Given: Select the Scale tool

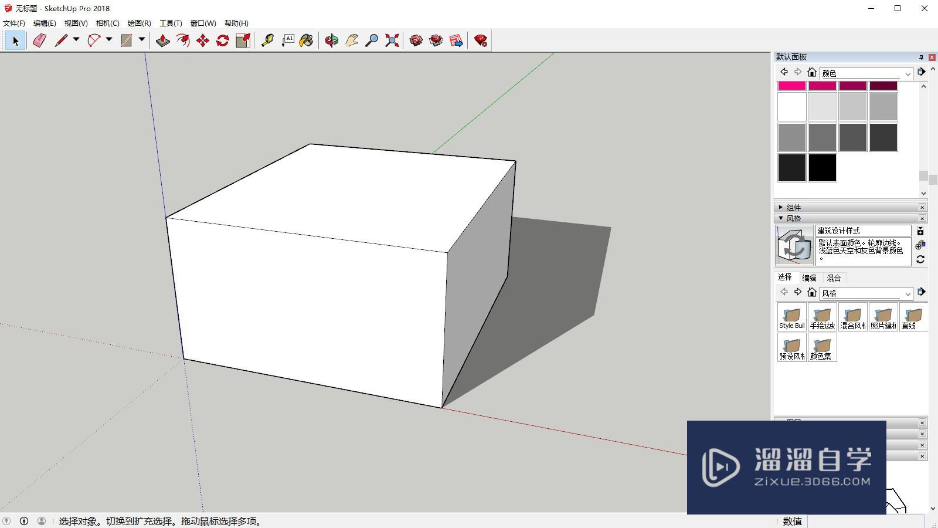Looking at the screenshot, I should [243, 40].
